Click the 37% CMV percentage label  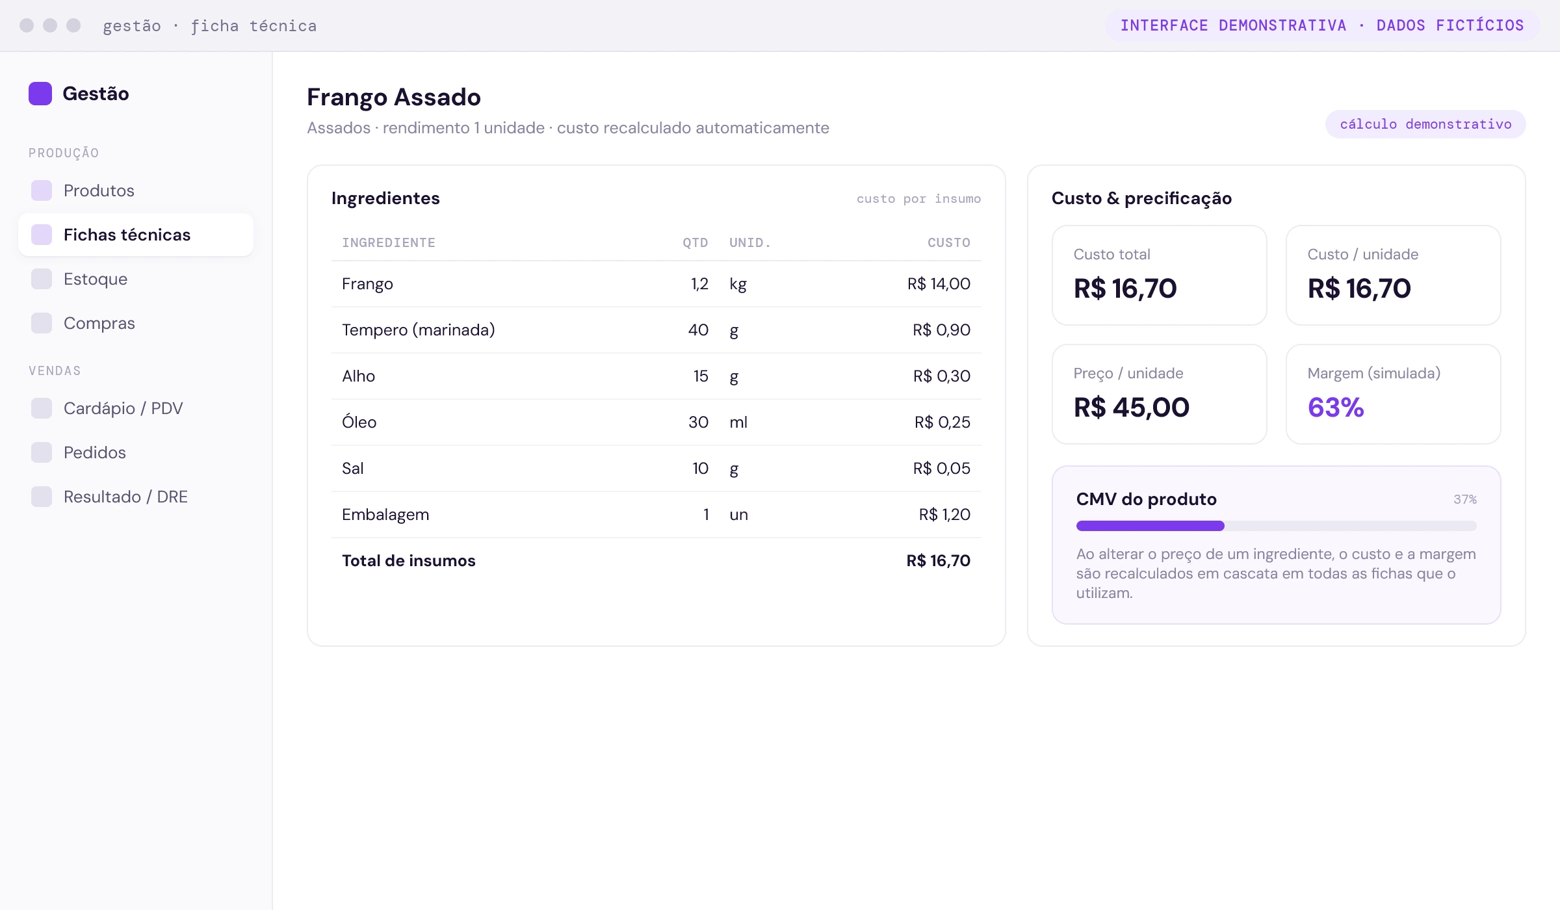[1465, 499]
